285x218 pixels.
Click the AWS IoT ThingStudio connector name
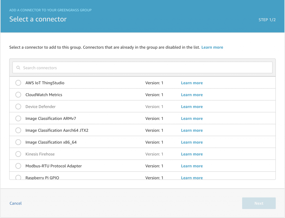pos(45,83)
